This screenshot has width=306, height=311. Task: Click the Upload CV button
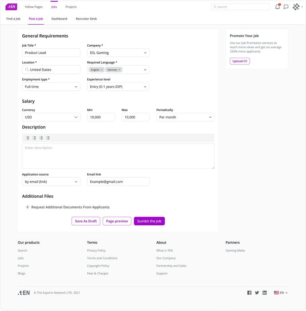[239, 61]
